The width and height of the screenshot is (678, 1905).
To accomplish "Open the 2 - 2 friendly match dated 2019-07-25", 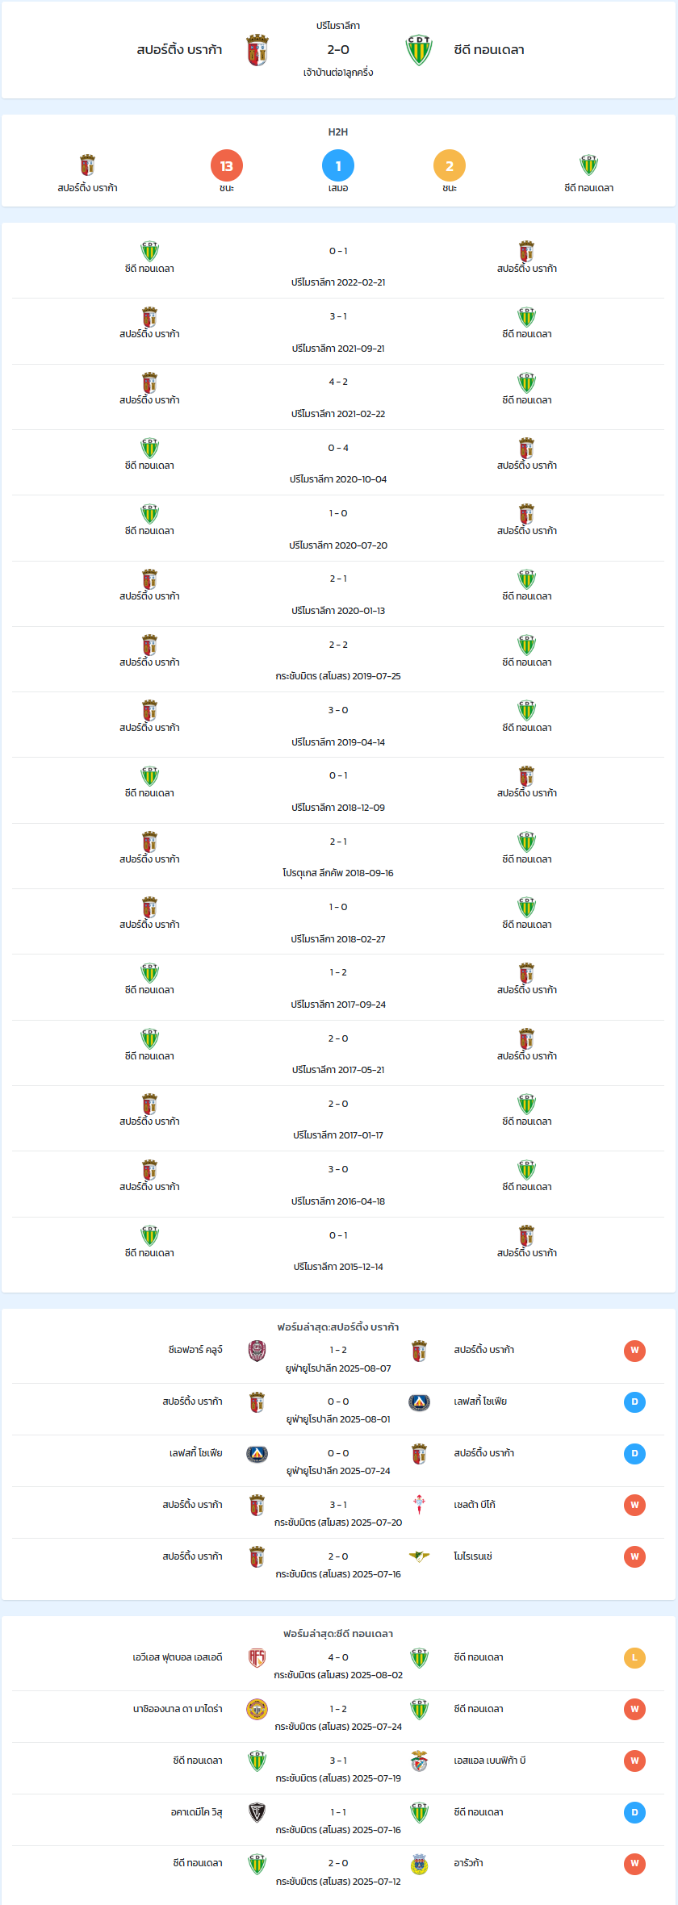I will pyautogui.click(x=338, y=660).
